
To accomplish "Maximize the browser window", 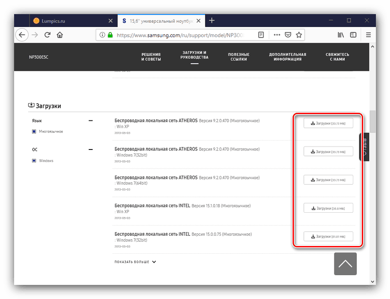I will [x=349, y=21].
